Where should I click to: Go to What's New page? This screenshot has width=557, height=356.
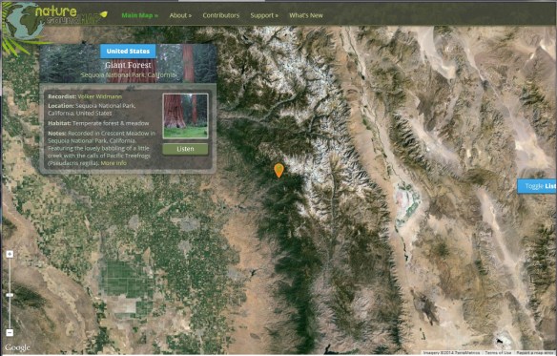coord(306,15)
